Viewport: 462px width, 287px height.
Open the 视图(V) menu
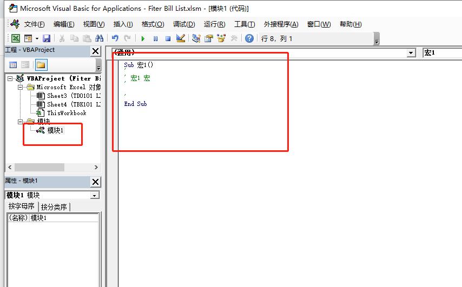click(94, 24)
